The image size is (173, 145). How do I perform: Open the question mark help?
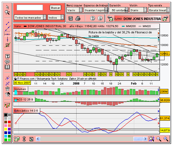(x=93, y=18)
